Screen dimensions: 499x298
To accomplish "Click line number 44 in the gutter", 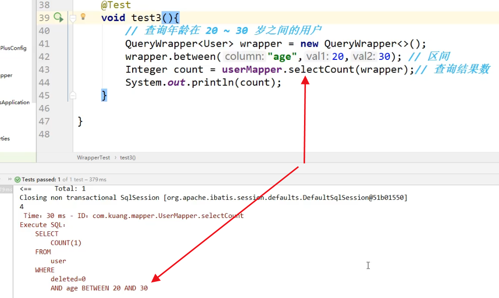I will pyautogui.click(x=44, y=82).
